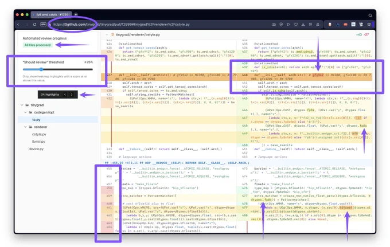Viewport: 390px width, 247px height.
Task: Collapse the tinygrad folder in file tree
Action: click(x=22, y=105)
